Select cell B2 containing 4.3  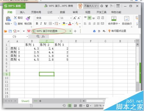pos(32,49)
